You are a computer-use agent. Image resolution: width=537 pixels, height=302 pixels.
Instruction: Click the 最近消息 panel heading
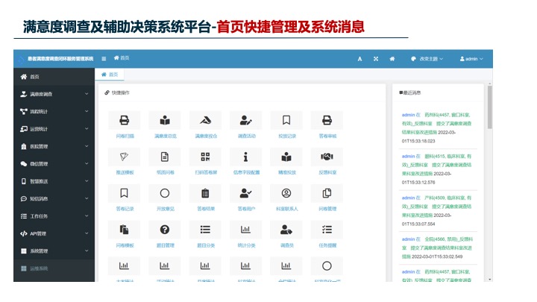[410, 92]
